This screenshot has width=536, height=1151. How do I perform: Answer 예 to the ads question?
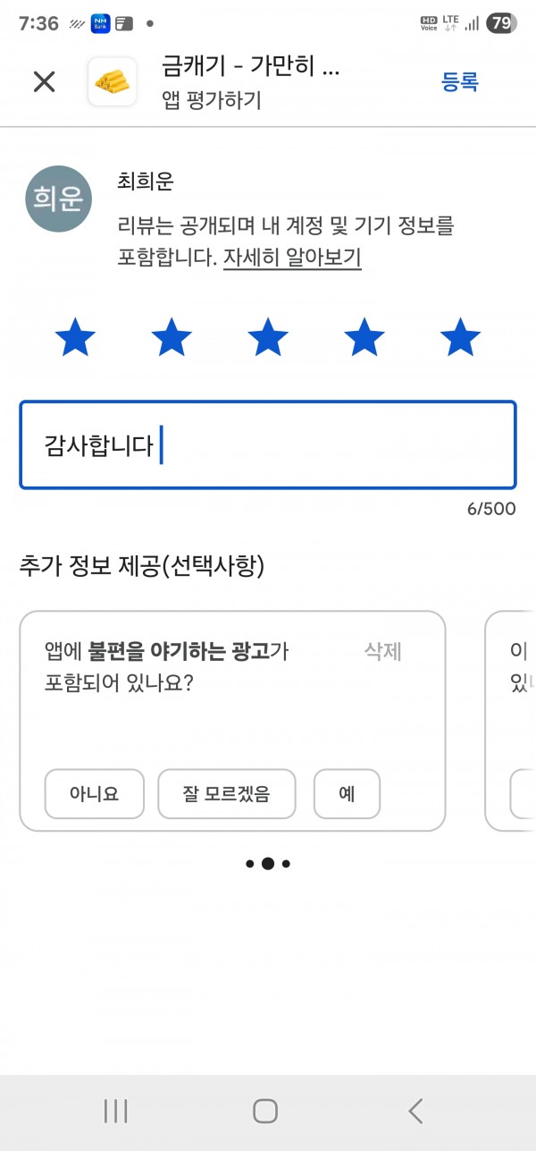click(x=347, y=794)
